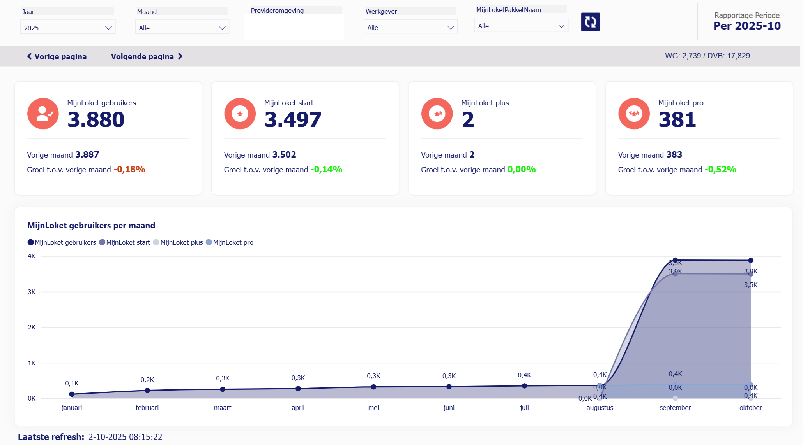Toggle the MijnLoket gebruikers legend entry
Viewport: 803px width, 445px height.
coord(62,242)
